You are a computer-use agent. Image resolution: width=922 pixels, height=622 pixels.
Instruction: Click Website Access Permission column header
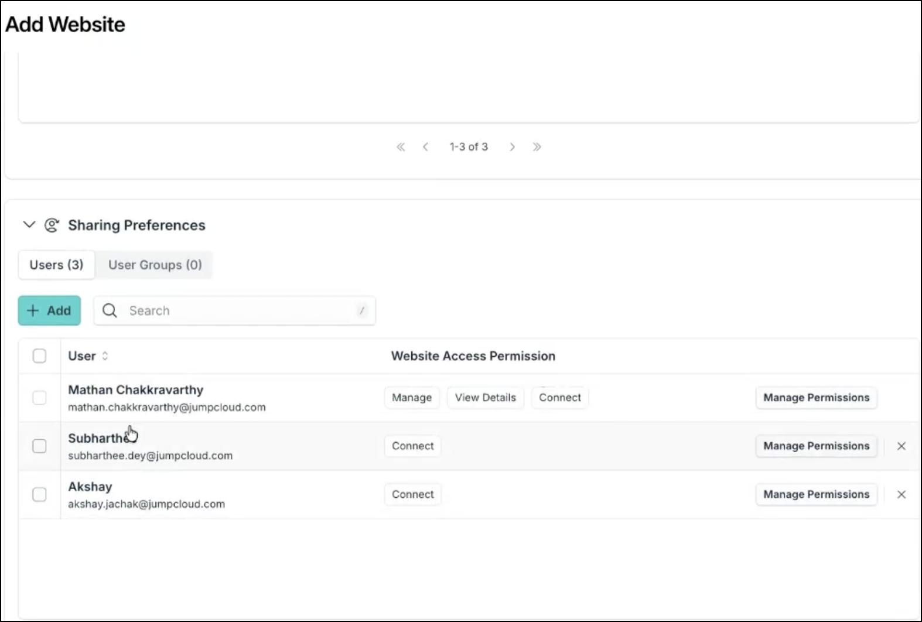[x=473, y=356]
